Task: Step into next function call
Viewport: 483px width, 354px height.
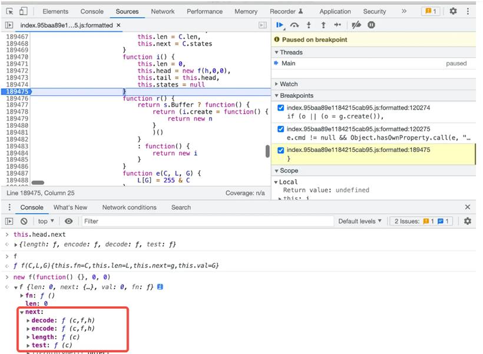Action: point(309,25)
